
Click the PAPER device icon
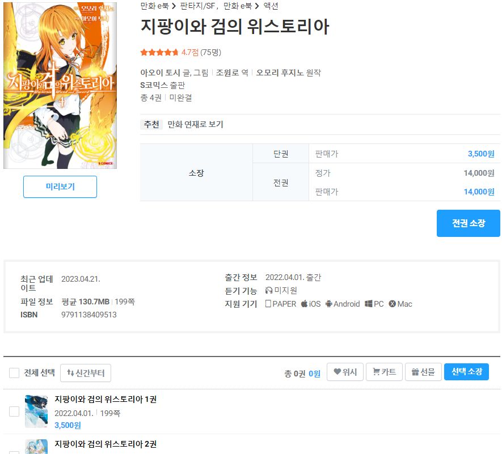[x=268, y=303]
